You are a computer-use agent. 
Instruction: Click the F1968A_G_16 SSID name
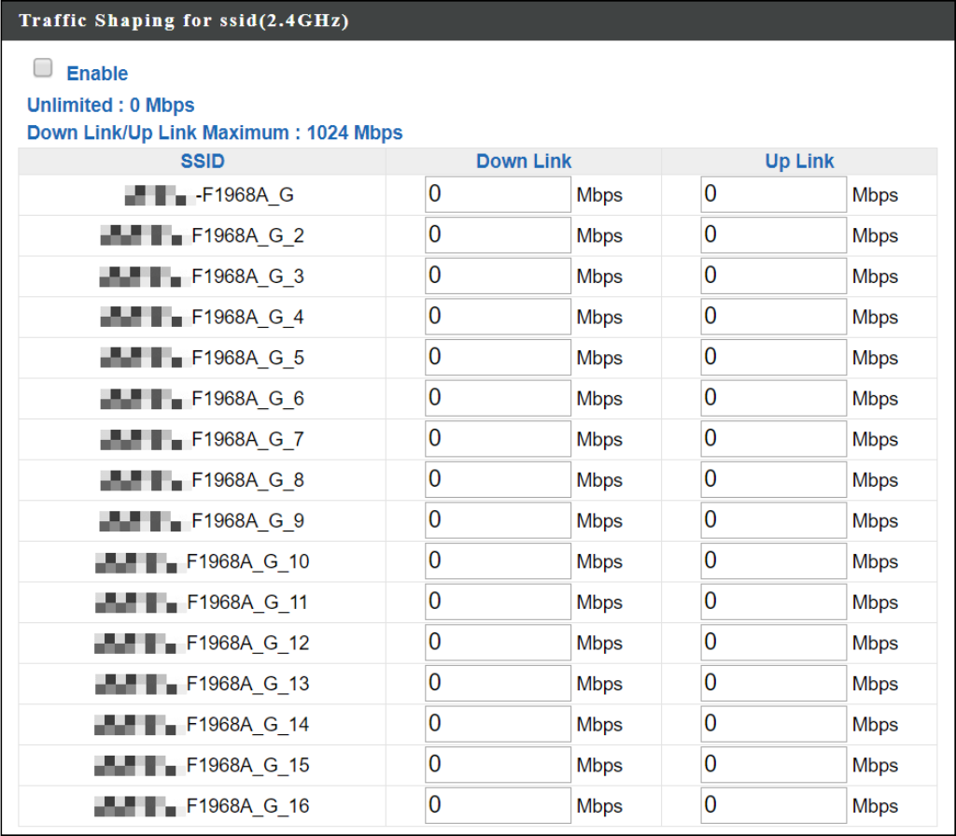(202, 805)
